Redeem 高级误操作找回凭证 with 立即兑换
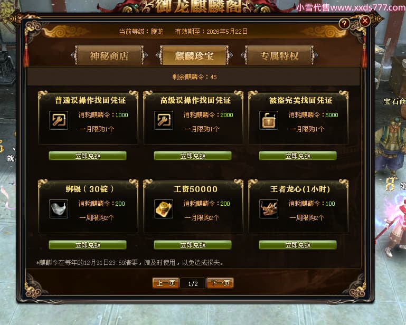Viewport: 406px width, 325px height. click(193, 156)
